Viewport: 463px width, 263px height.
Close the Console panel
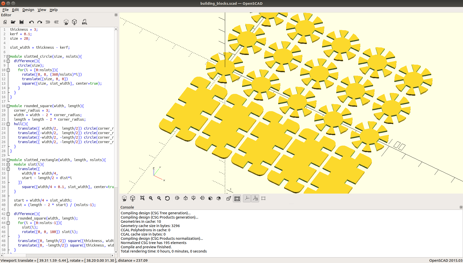pos(461,207)
